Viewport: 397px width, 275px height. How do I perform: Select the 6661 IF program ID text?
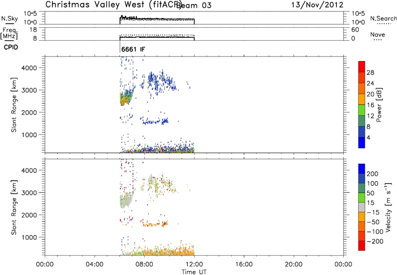point(133,49)
